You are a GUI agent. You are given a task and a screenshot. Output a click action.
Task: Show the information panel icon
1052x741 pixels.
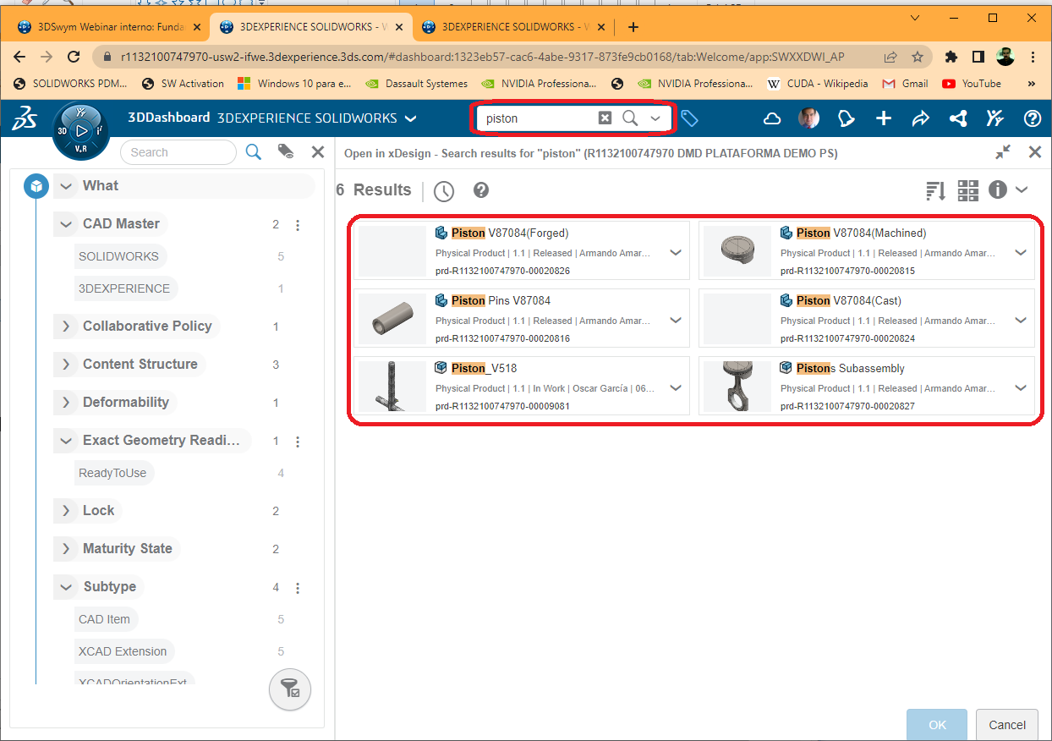pyautogui.click(x=998, y=189)
